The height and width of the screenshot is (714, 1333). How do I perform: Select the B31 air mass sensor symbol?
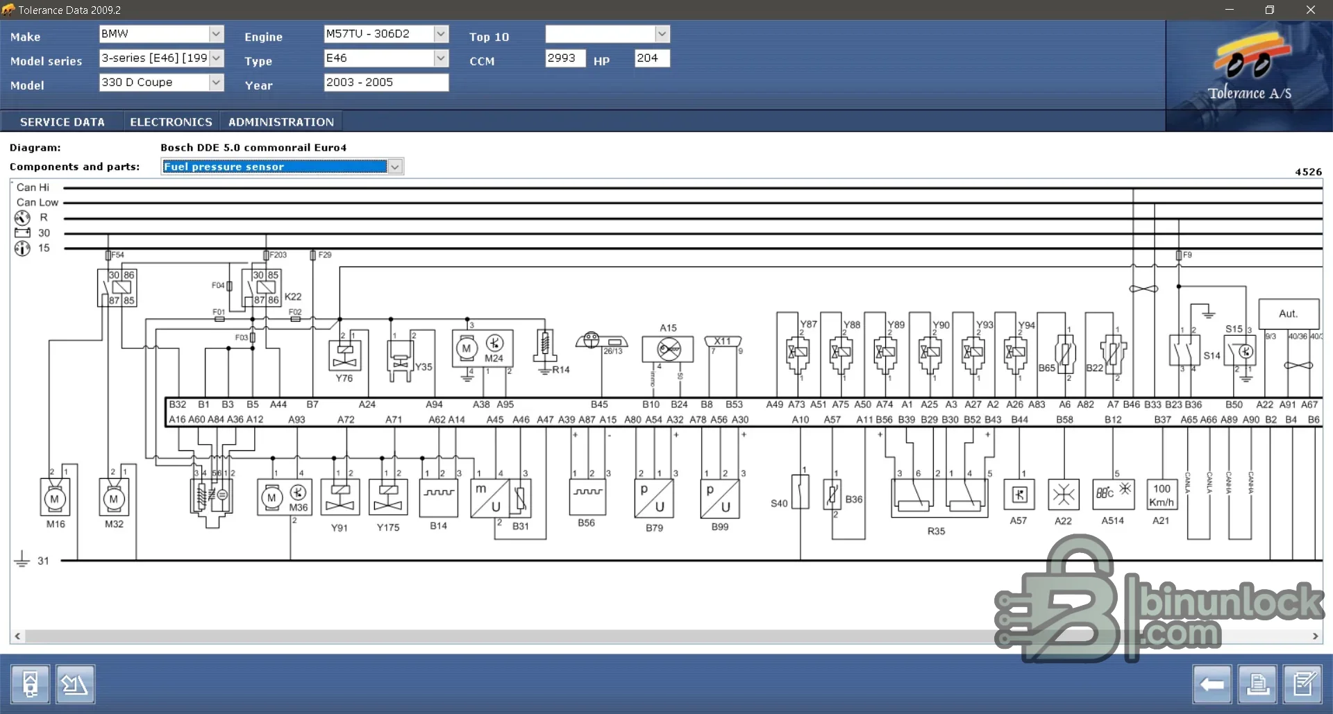tap(502, 499)
